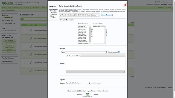
Task: Click the magnifier icon beside Periodo
Action: pos(61,15)
